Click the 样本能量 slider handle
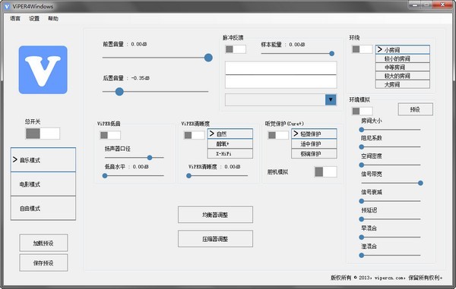456x289 pixels. 332,54
